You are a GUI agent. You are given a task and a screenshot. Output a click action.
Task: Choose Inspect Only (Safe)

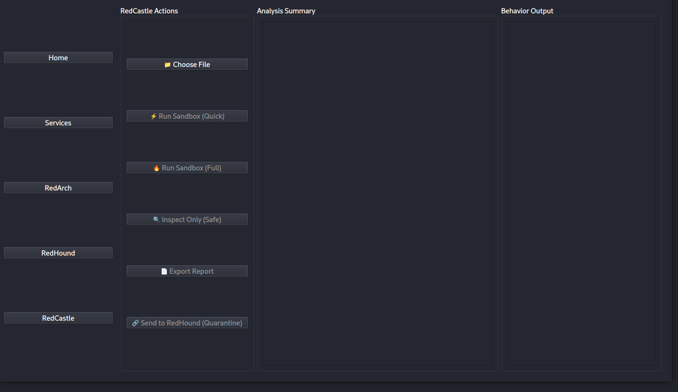coord(187,219)
